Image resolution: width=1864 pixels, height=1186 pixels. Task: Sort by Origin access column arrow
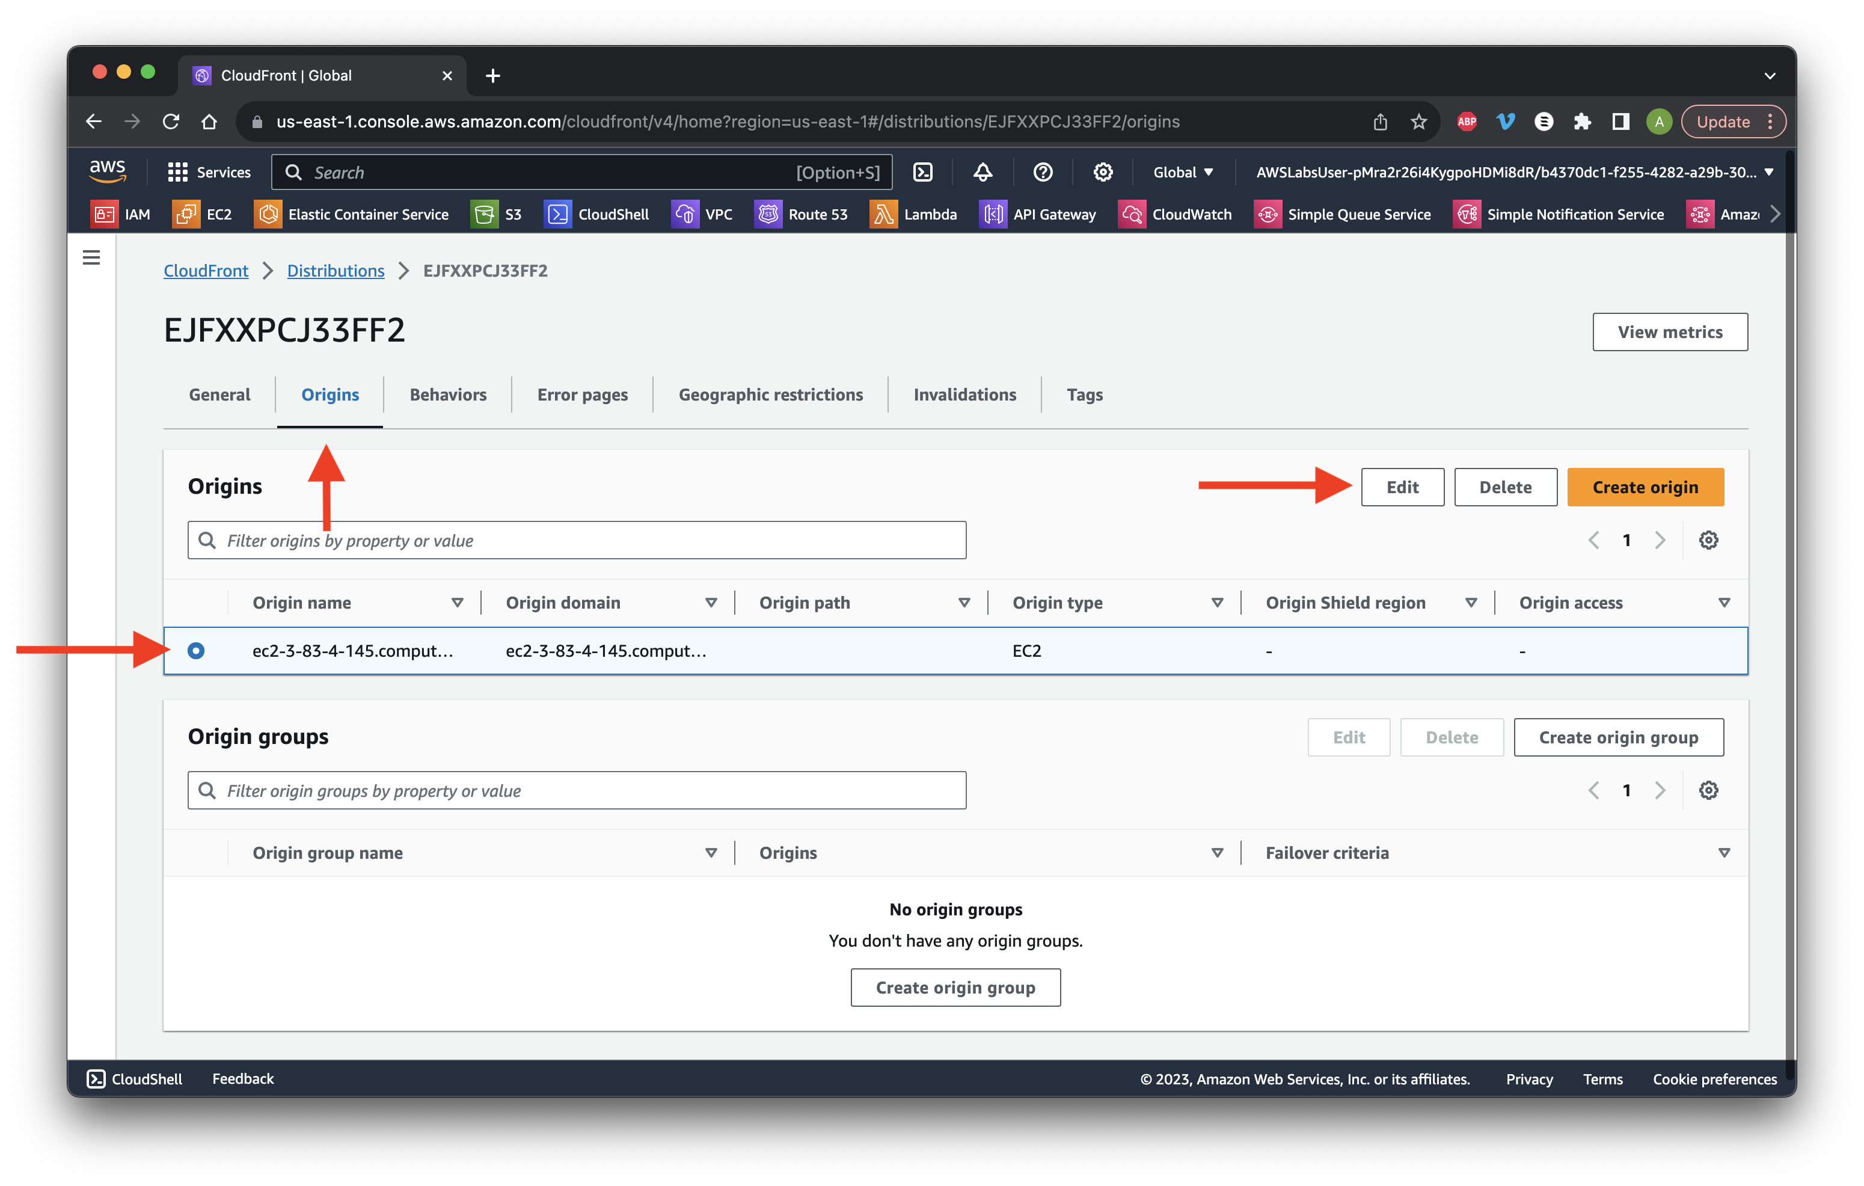[x=1724, y=602]
